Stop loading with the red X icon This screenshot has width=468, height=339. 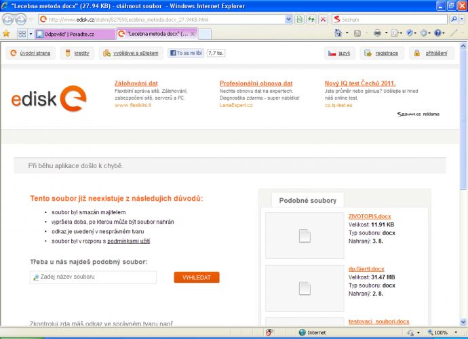click(x=323, y=20)
